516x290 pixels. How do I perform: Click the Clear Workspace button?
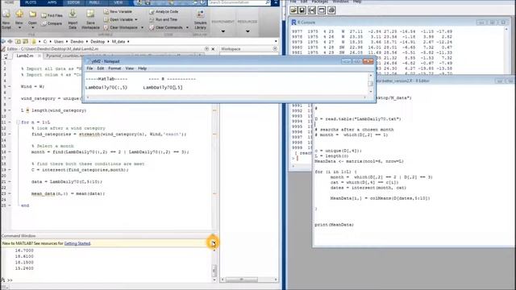[120, 27]
